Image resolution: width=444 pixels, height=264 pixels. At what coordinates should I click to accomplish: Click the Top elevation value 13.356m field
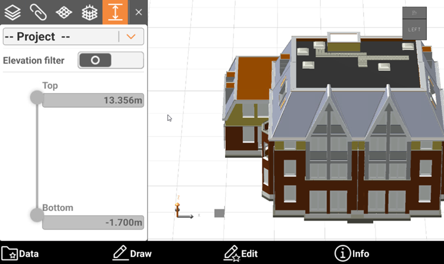tap(93, 101)
